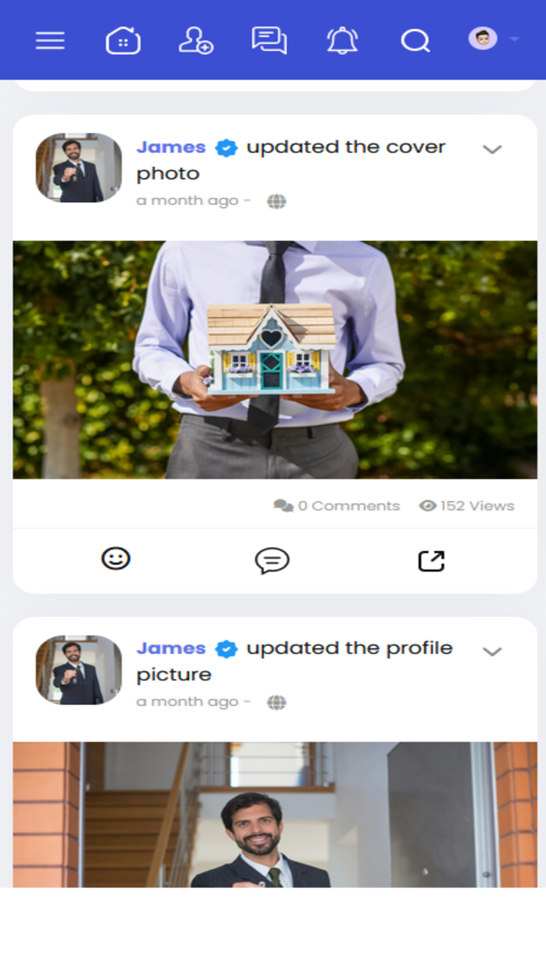Open the friend requests icon
Viewport: 546px width, 971px height.
pyautogui.click(x=196, y=40)
